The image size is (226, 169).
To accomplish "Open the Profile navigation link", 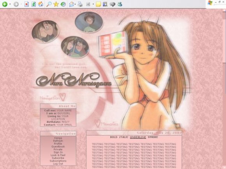I will 58,144.
